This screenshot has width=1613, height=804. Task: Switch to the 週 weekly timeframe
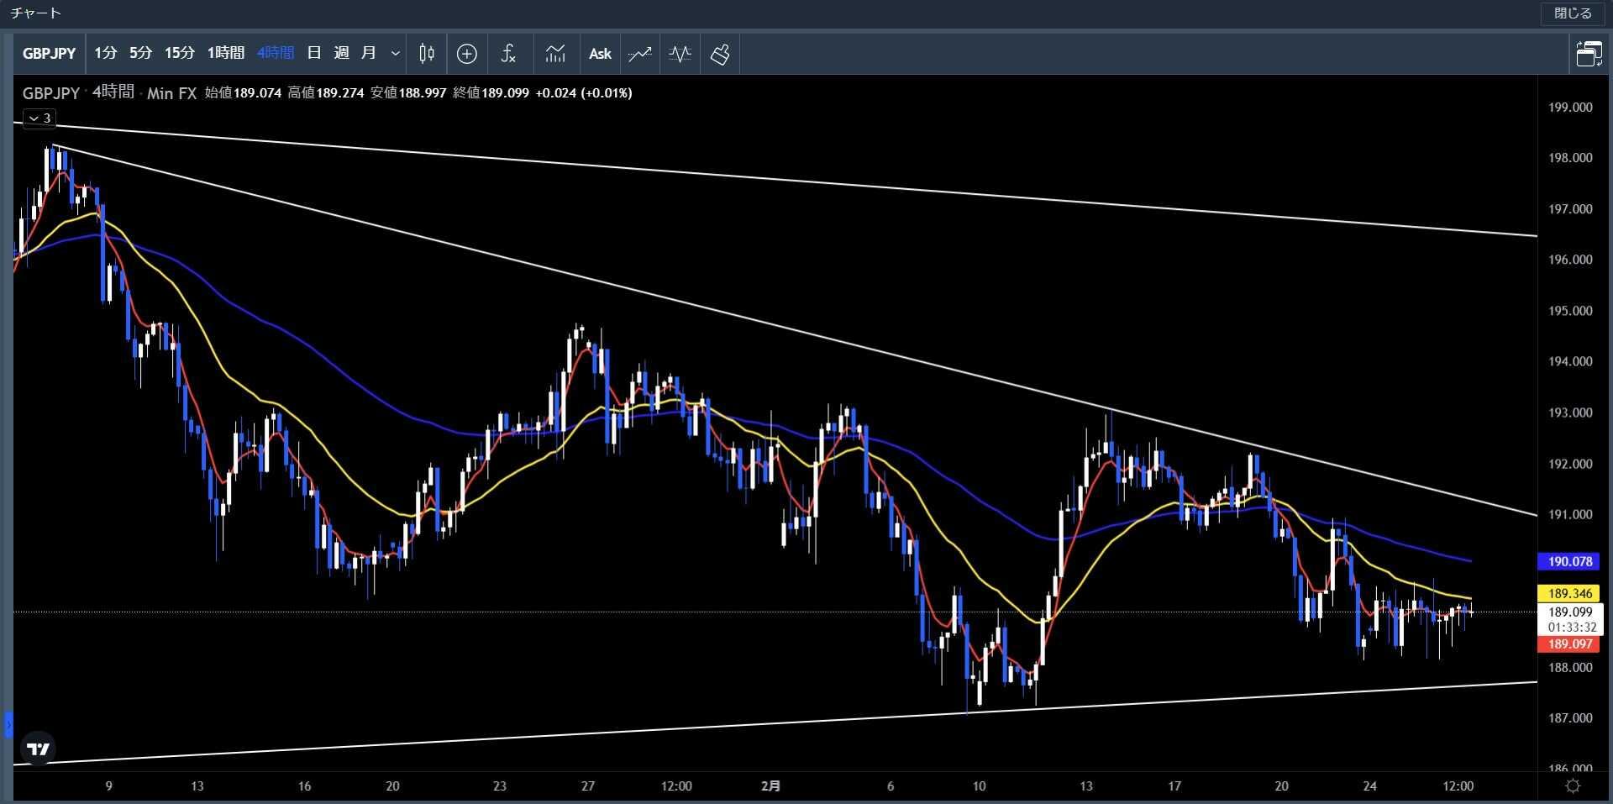pyautogui.click(x=341, y=54)
